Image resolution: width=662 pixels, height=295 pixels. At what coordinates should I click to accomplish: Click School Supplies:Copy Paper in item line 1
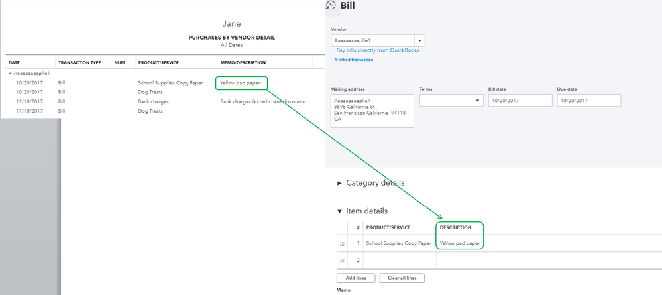click(398, 243)
